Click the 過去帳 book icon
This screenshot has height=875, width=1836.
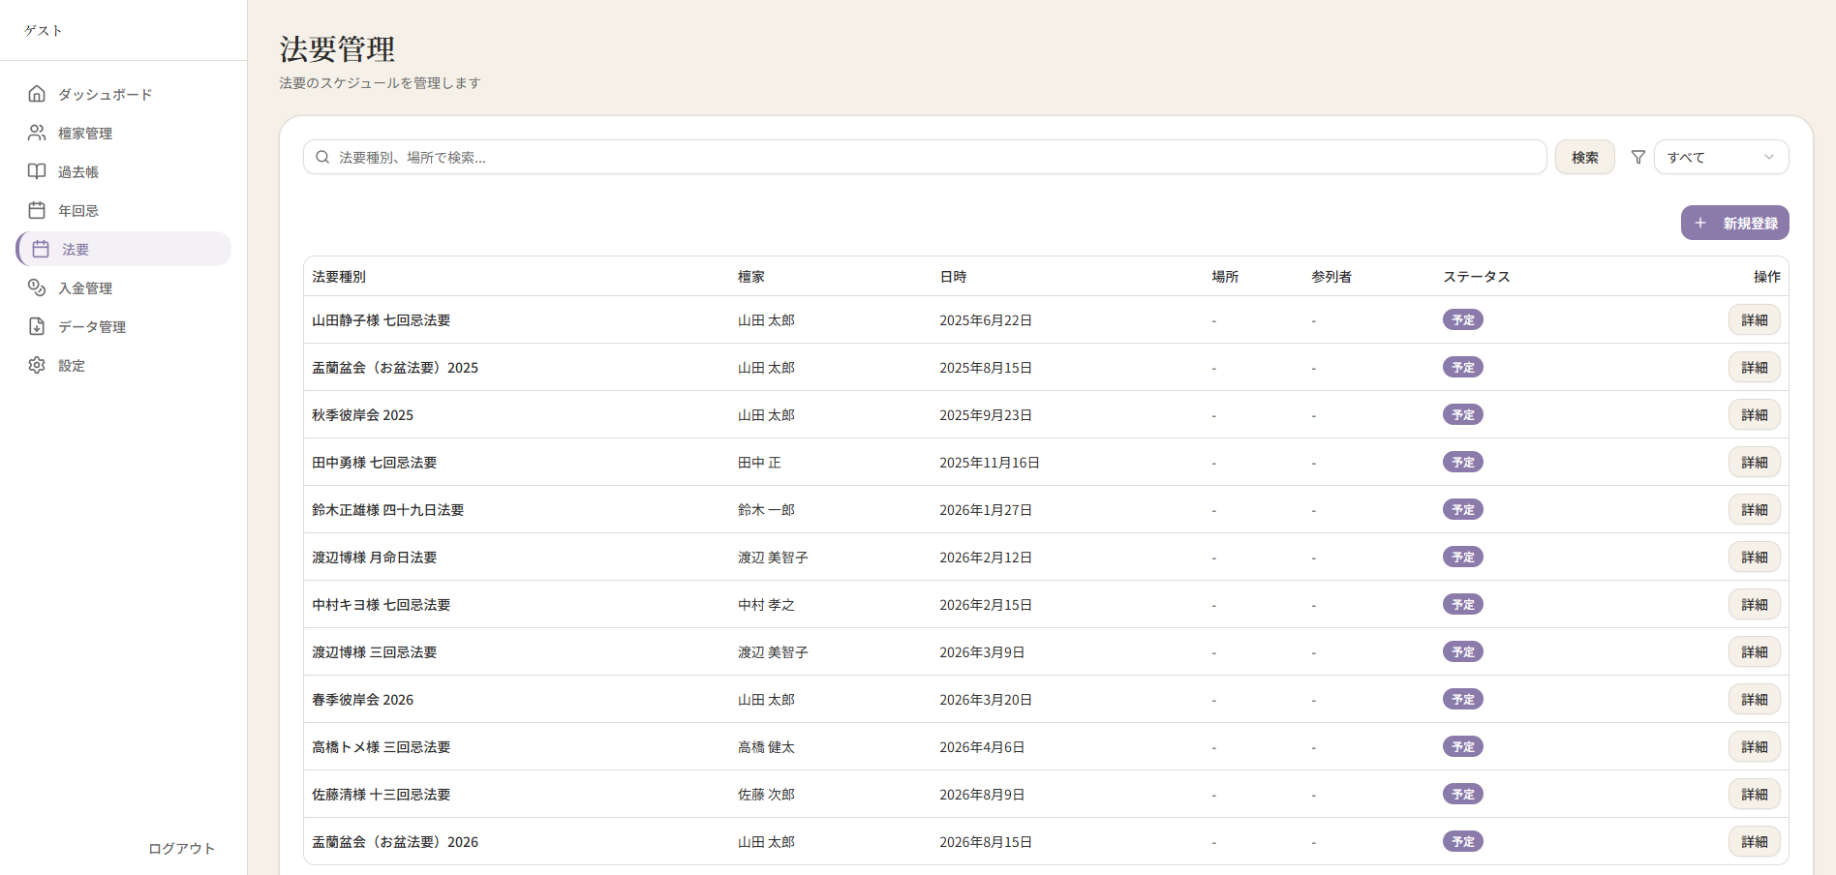click(37, 171)
